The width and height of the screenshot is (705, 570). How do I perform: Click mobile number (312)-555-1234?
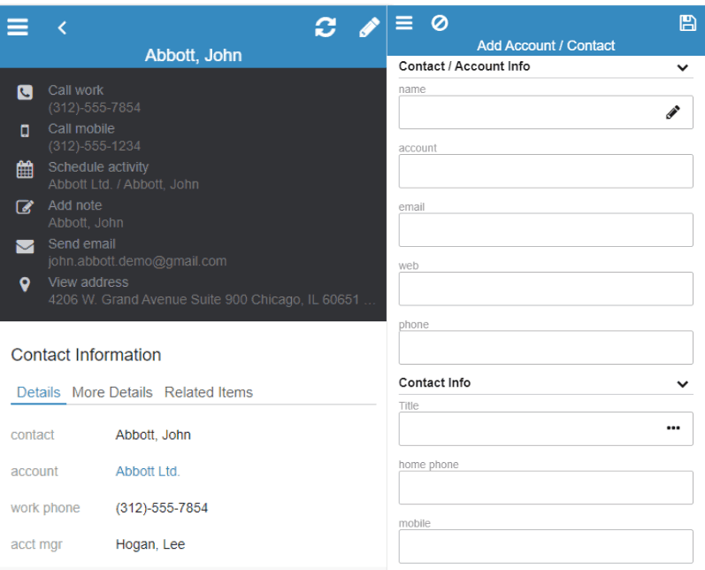[x=95, y=146]
